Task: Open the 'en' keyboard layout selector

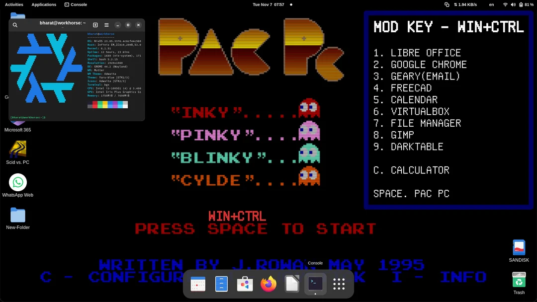Action: point(491,4)
